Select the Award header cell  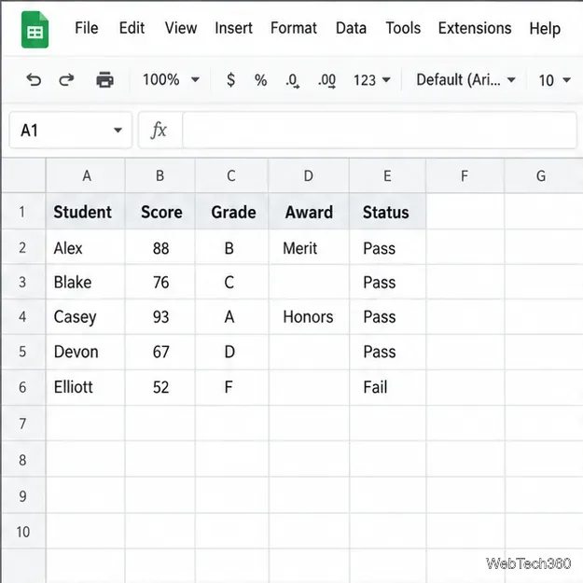[309, 212]
